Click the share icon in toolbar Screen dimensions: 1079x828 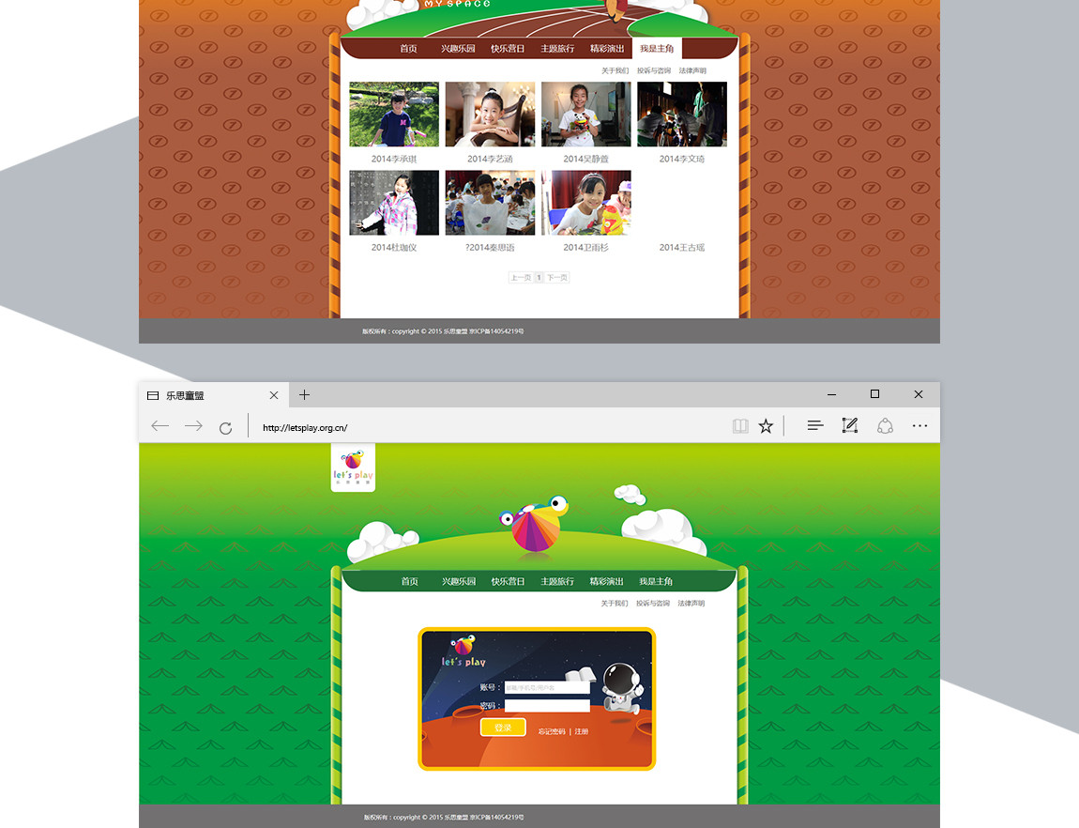[885, 426]
